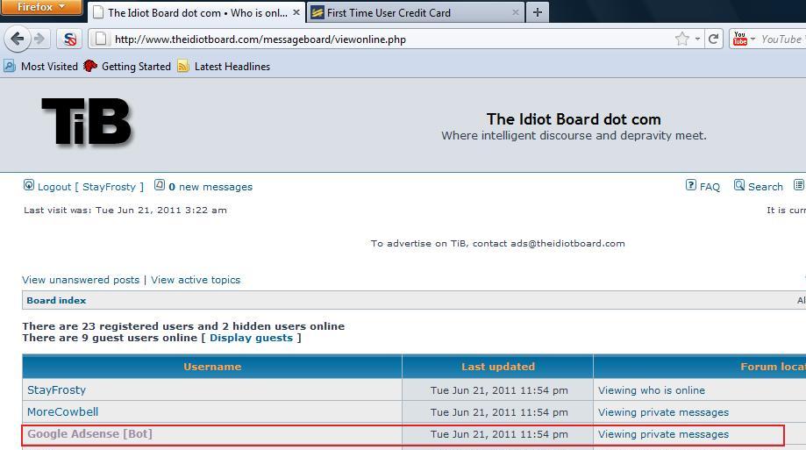This screenshot has width=806, height=450.
Task: Click View unanswered posts link
Action: click(81, 280)
